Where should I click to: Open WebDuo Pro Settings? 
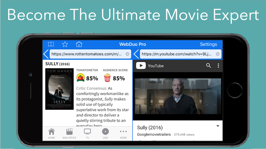click(208, 44)
